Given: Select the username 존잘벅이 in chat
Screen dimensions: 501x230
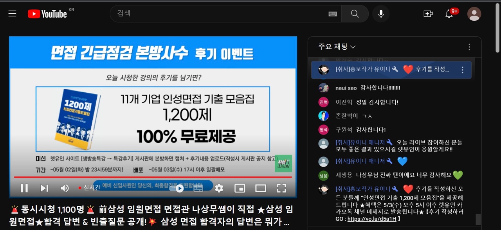Looking at the screenshot, I should (x=347, y=116).
